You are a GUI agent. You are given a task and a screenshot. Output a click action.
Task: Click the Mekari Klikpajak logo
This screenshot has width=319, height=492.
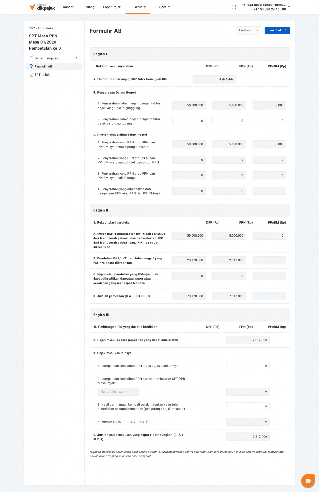pos(42,7)
